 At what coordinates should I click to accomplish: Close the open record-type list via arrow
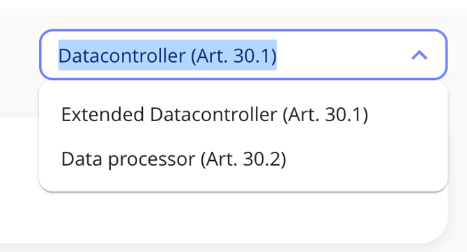[x=420, y=55]
